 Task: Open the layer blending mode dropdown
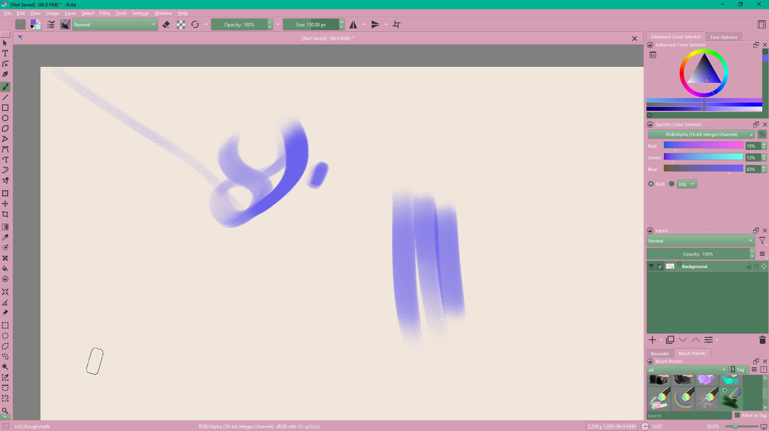click(x=701, y=241)
